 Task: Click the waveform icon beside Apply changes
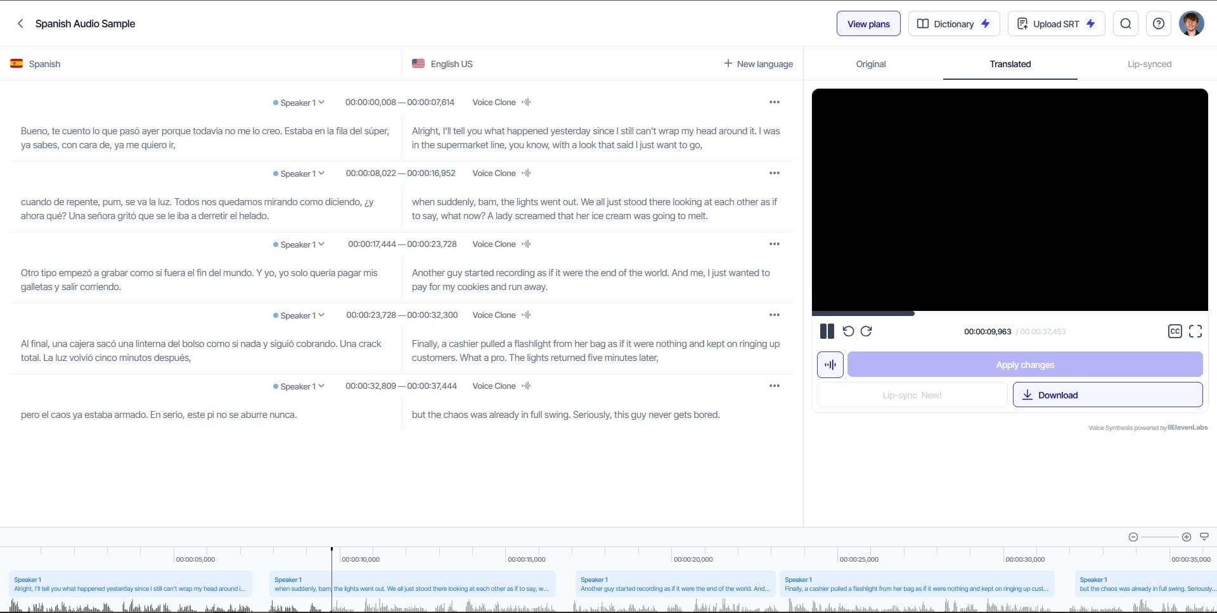(830, 365)
